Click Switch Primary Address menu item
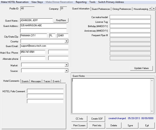Image resolution: width=156 pixels, height=130 pixels. 111,2
